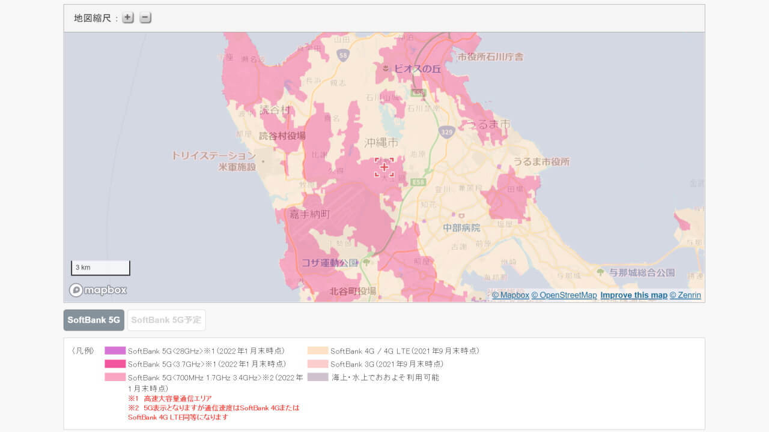Viewport: 769px width, 432px height.
Task: Click the crosshair marker near 沖縄市
Action: click(384, 167)
